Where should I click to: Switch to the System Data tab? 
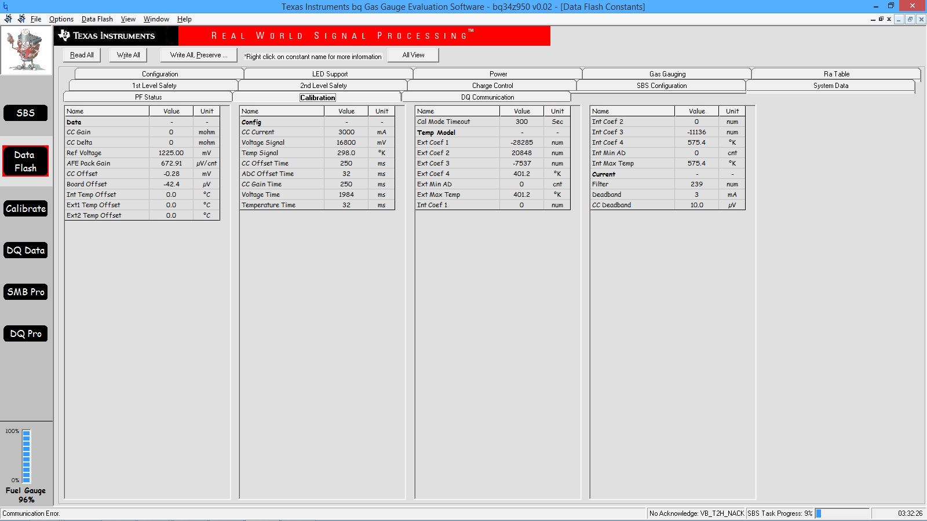tap(831, 85)
